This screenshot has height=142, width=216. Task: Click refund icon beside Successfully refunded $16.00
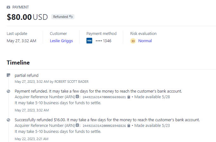[x=9, y=120]
